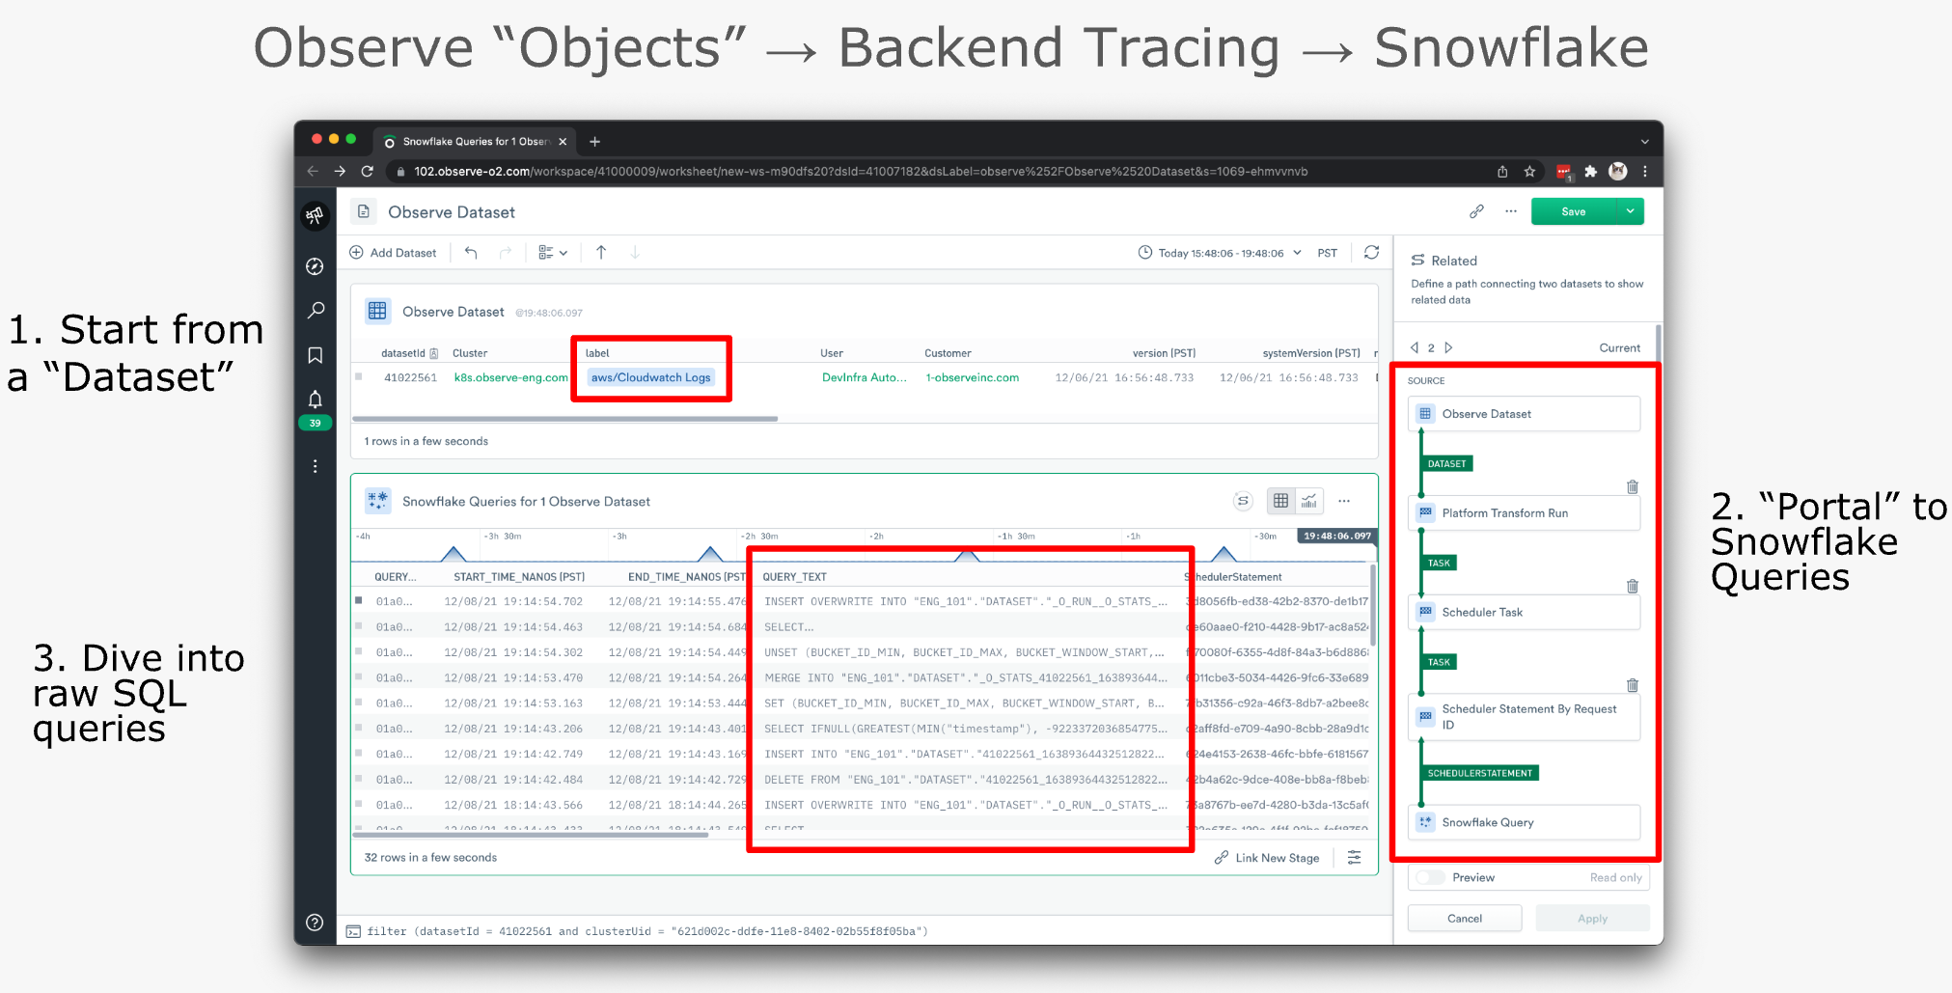Toggle the Preview switch in Related panel
This screenshot has width=1952, height=993.
click(1430, 877)
